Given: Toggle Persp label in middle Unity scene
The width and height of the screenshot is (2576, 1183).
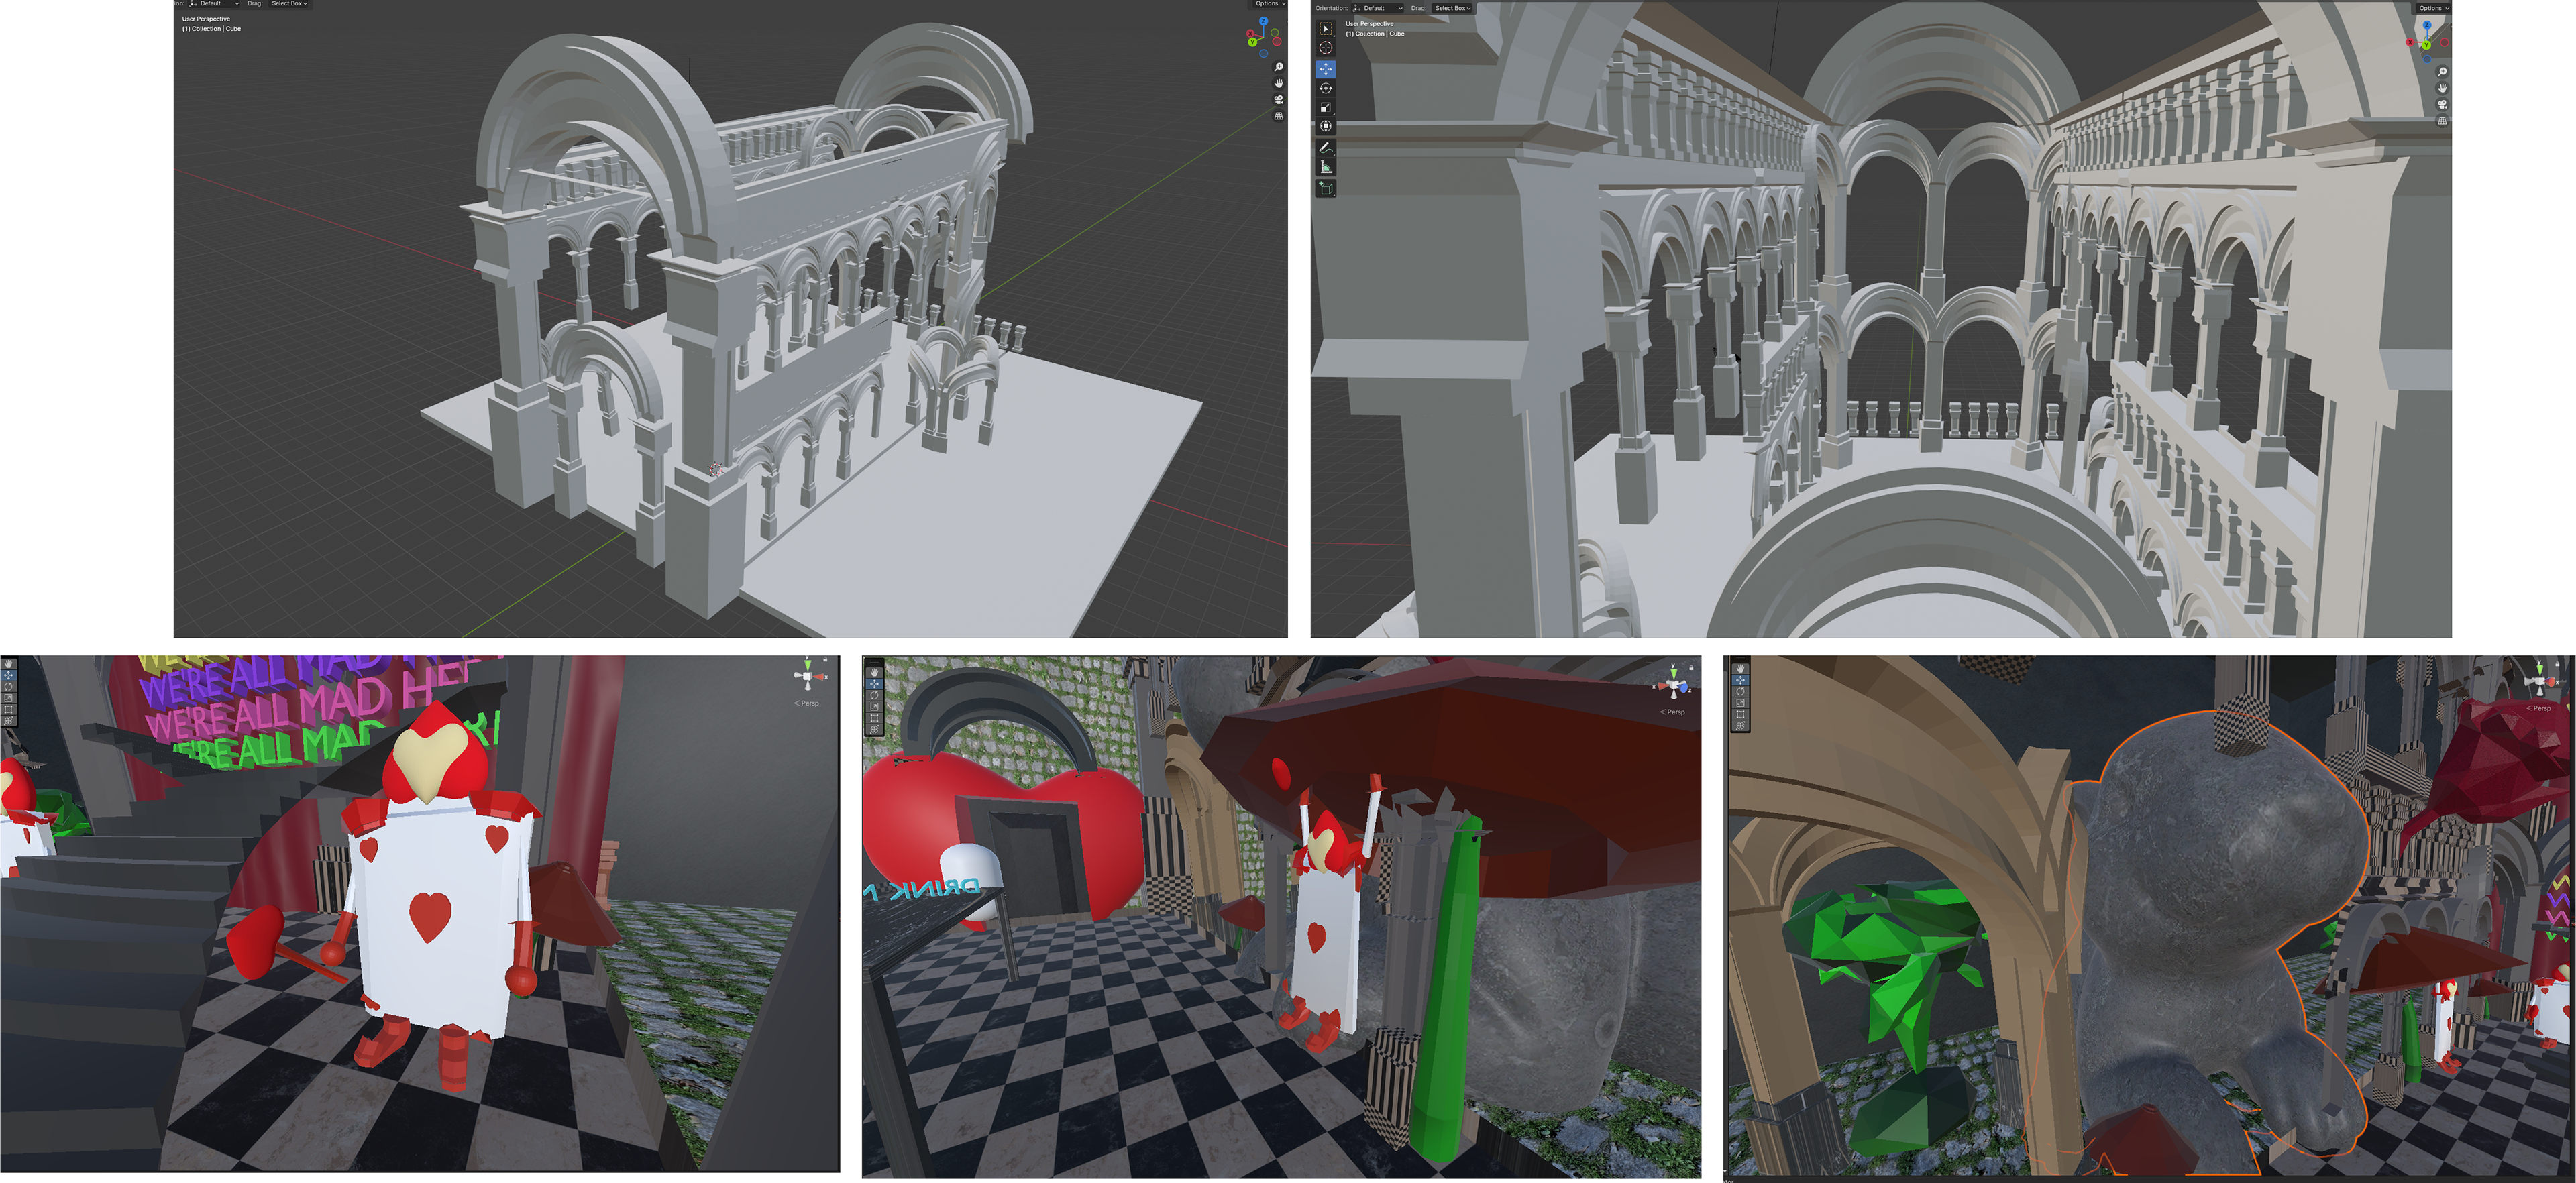Looking at the screenshot, I should 1673,712.
